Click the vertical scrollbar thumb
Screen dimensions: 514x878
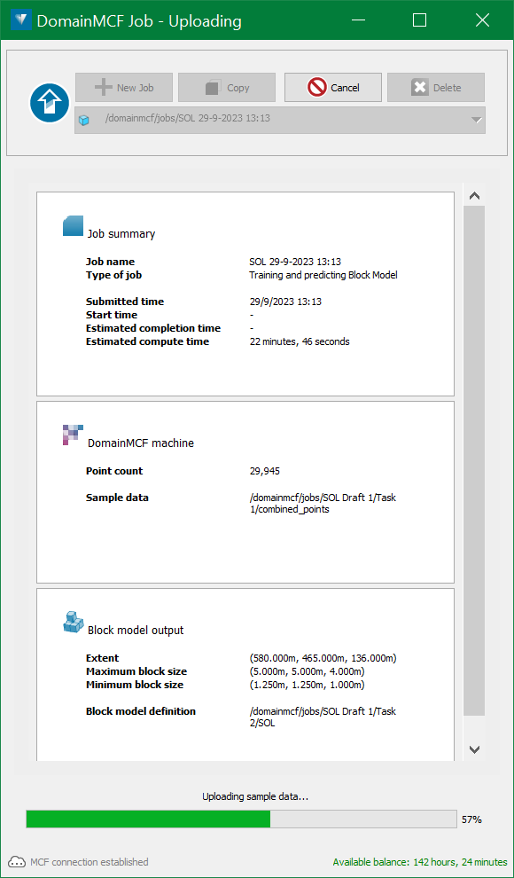[x=475, y=460]
